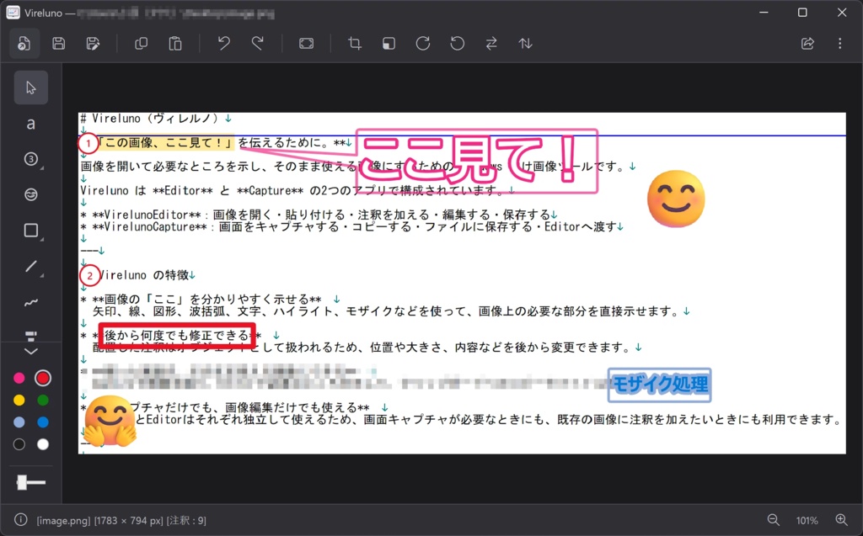
Task: Fit image to window icon
Action: click(x=307, y=44)
